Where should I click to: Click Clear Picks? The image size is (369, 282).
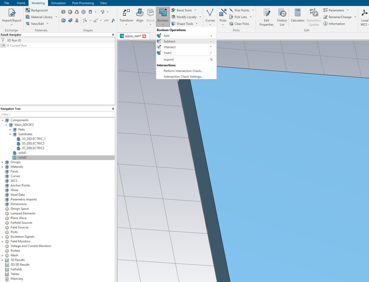point(239,24)
